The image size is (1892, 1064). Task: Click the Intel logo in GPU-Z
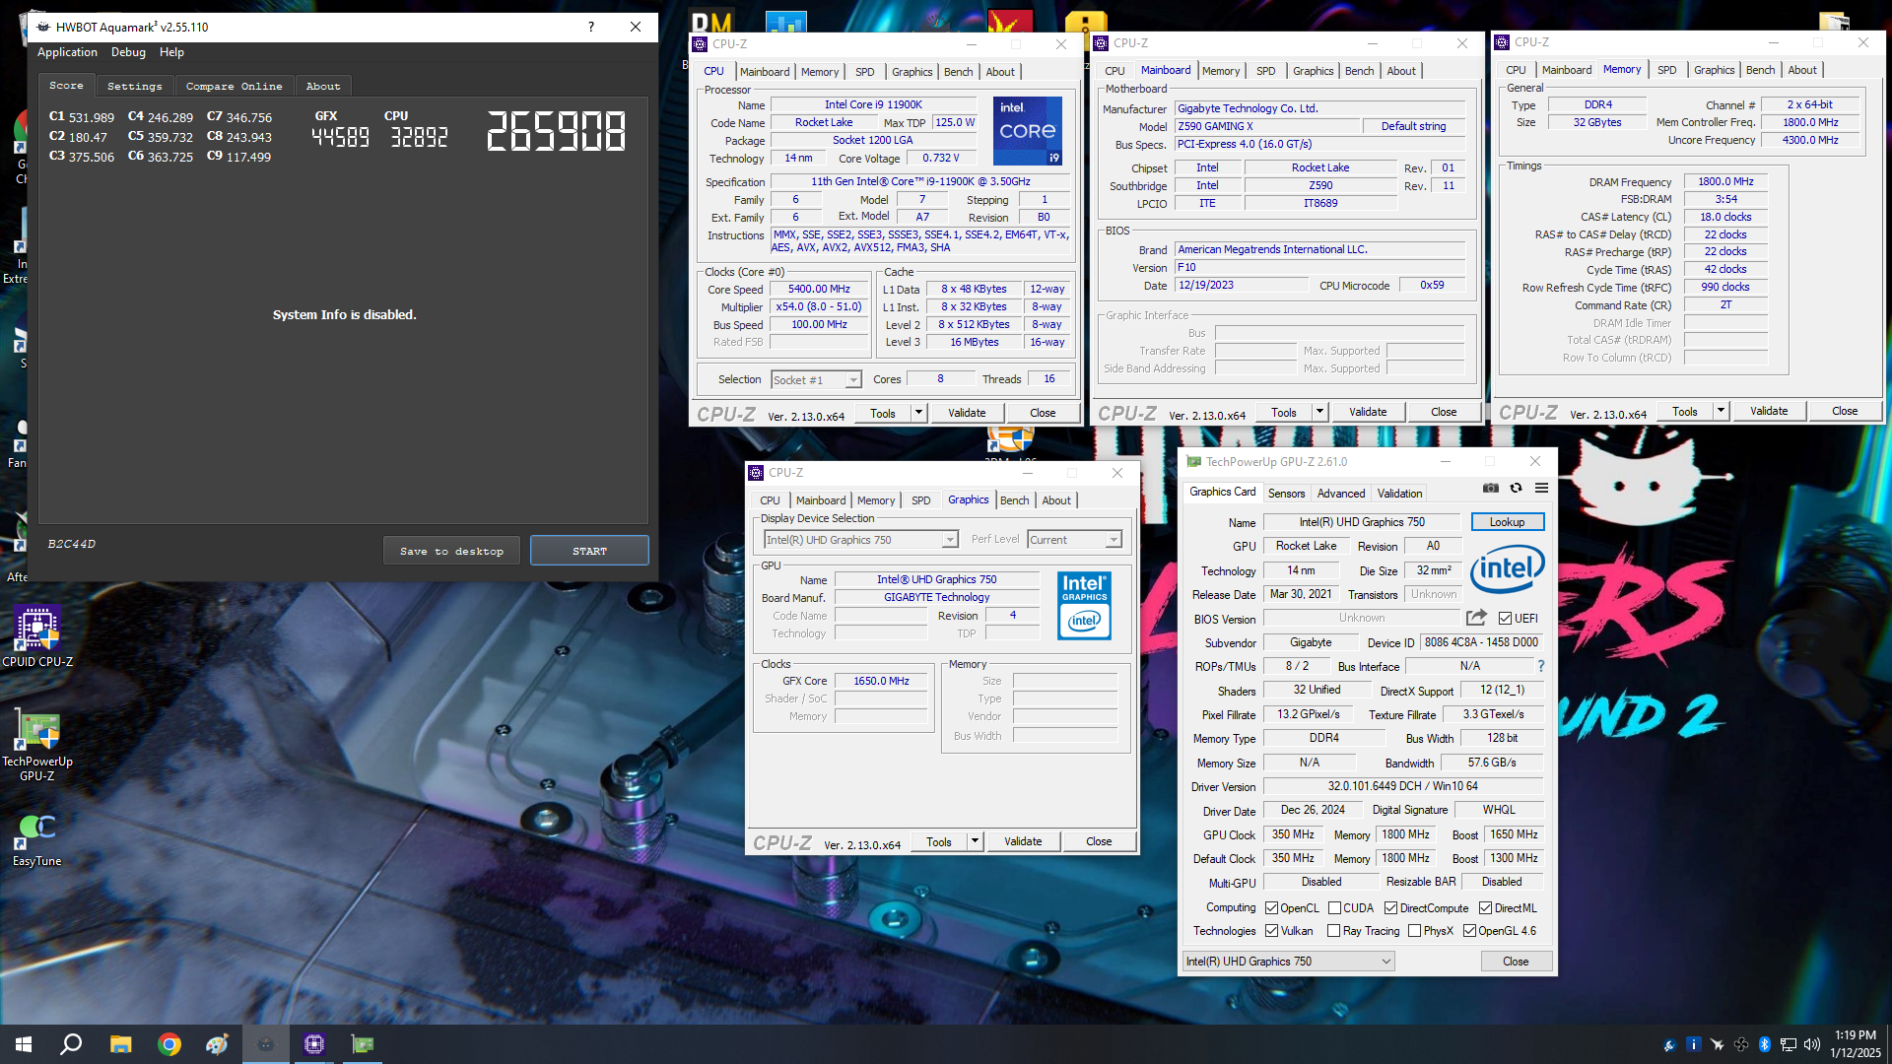click(1507, 568)
